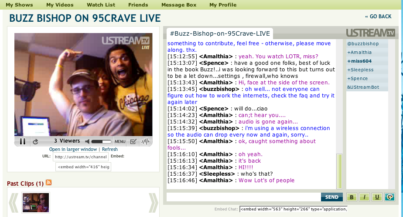Image resolution: width=403 pixels, height=217 pixels.
Task: Toggle underline chat formatting
Action: click(377, 197)
